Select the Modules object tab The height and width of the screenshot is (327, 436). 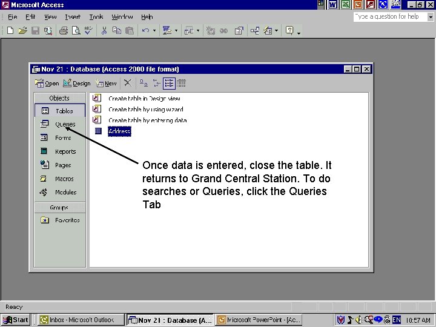60,192
